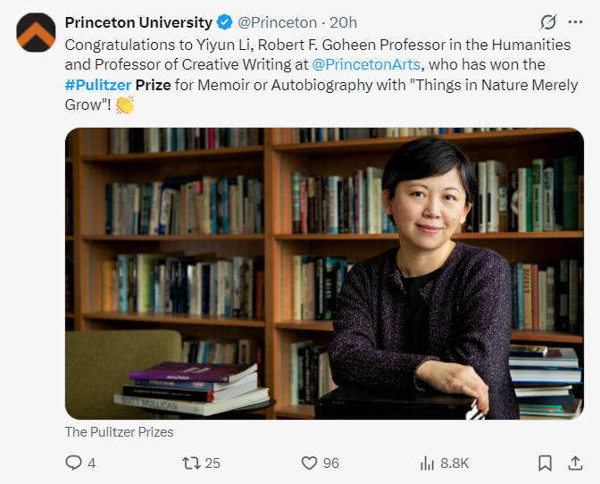
Task: Open the Grok explain-post icon
Action: tap(548, 22)
